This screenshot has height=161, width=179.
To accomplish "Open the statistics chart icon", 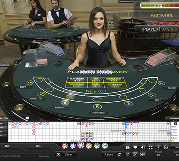I will point(135,154).
